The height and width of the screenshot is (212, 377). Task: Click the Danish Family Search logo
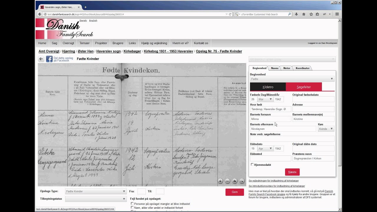tap(65, 29)
